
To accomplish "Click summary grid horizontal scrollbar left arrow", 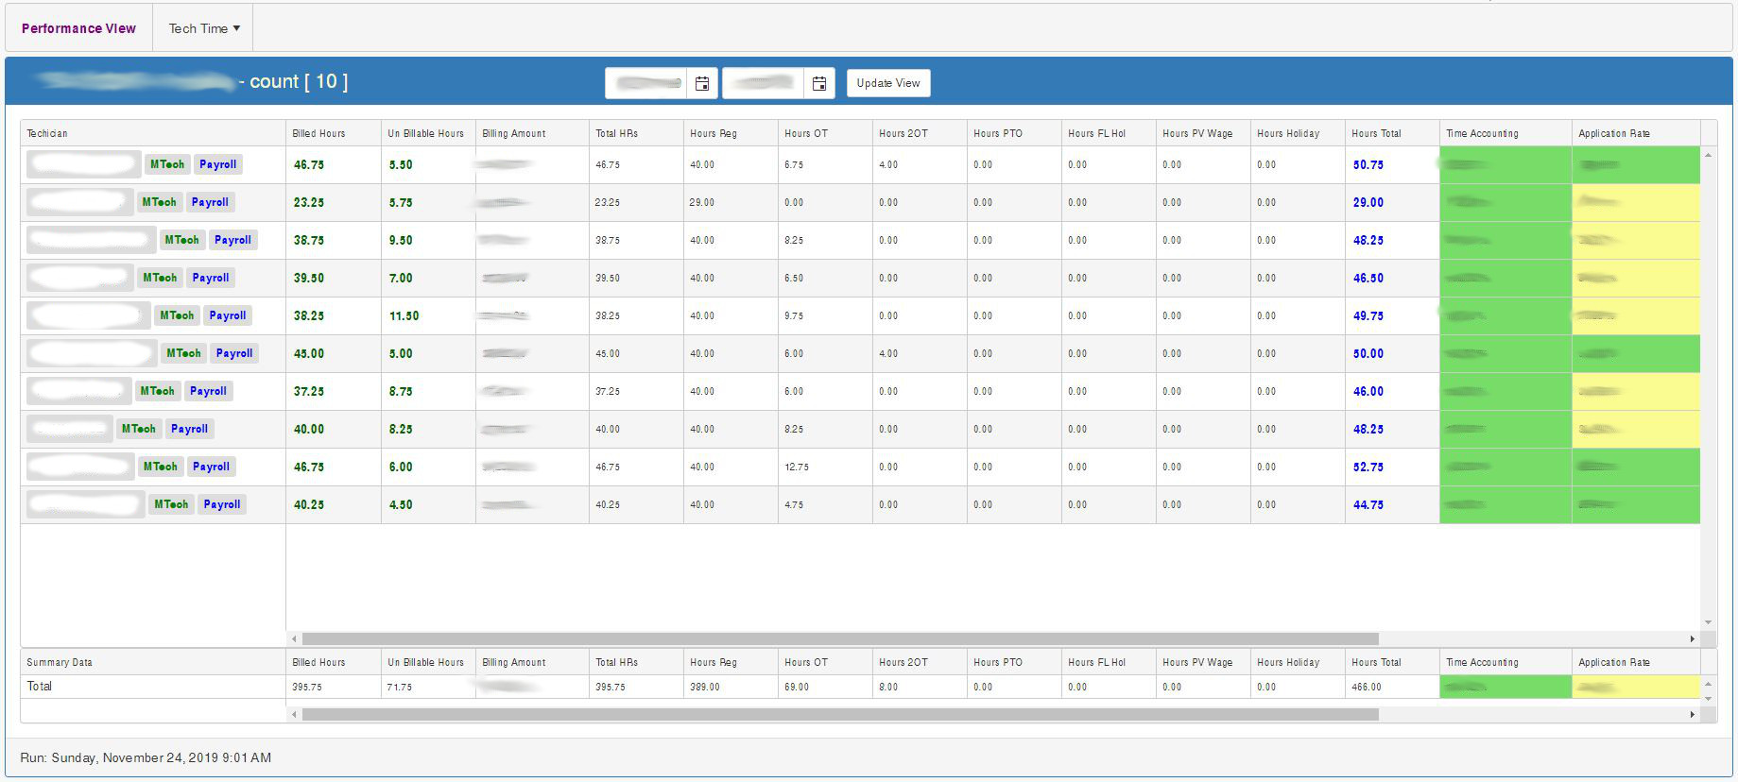I will pyautogui.click(x=294, y=715).
